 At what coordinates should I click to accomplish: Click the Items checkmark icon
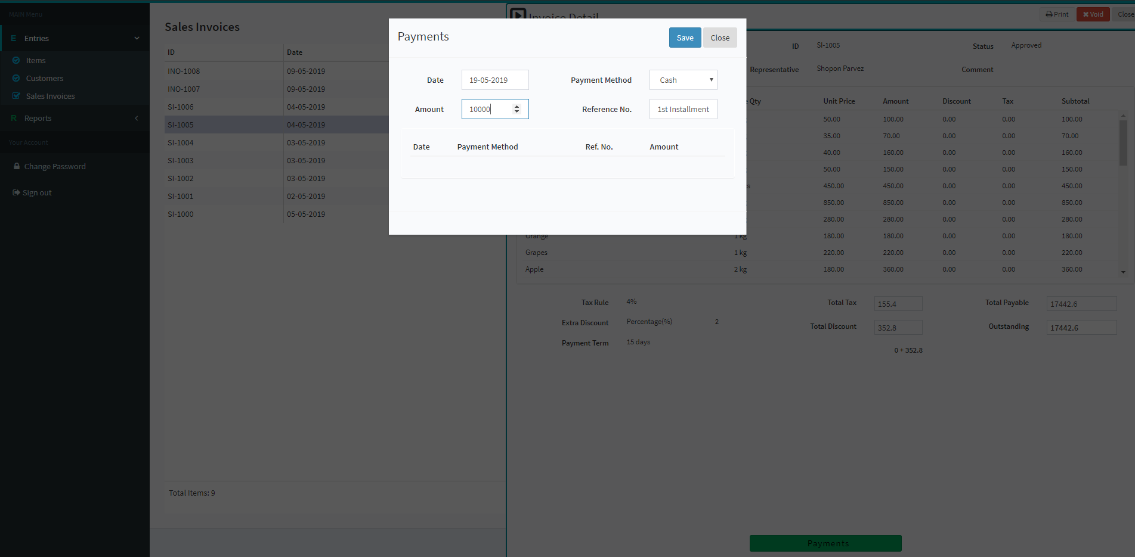[17, 60]
